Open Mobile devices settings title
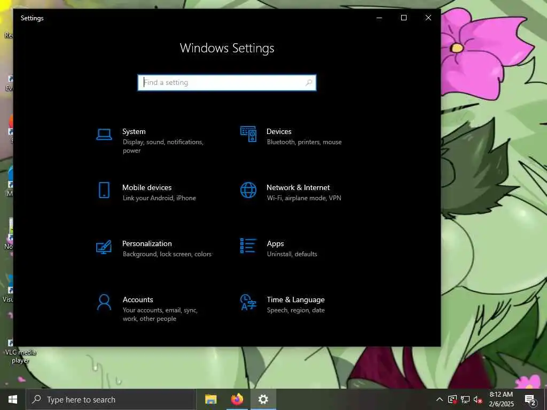This screenshot has height=410, width=547. coord(147,187)
